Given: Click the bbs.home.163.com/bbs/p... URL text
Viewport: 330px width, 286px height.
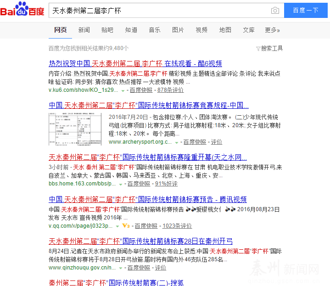Looking at the screenshot, I should [82, 184].
